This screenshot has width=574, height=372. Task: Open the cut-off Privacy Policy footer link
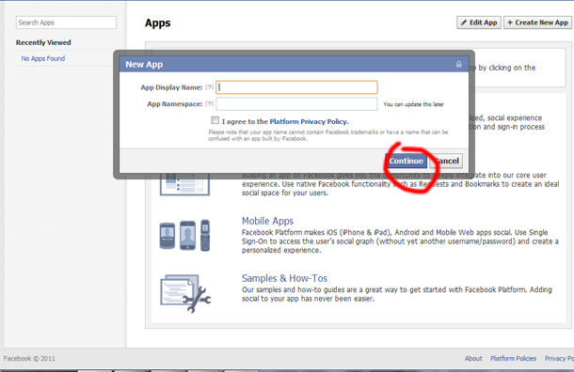[x=559, y=359]
